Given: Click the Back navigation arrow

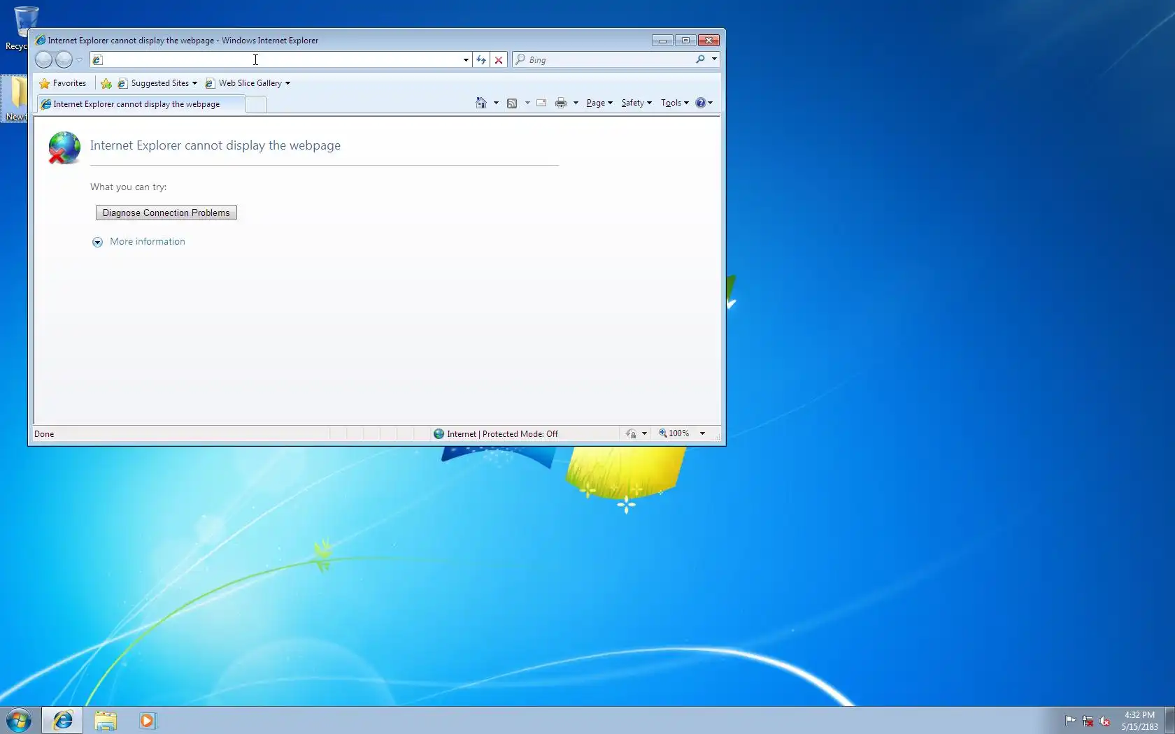Looking at the screenshot, I should coord(44,60).
